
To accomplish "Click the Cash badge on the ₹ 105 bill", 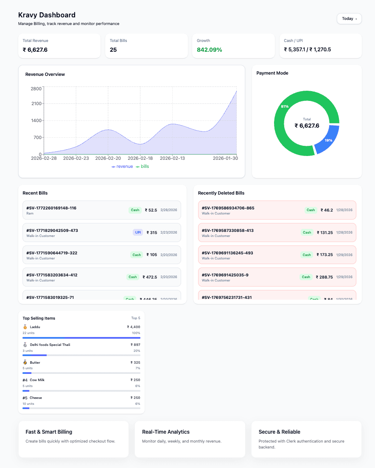I will tap(137, 255).
